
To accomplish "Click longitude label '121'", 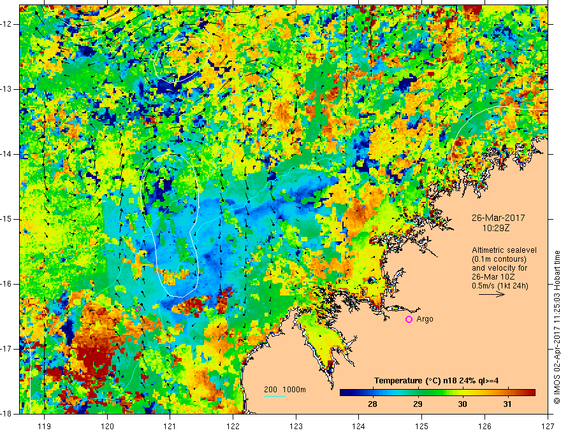I will 170,426.
